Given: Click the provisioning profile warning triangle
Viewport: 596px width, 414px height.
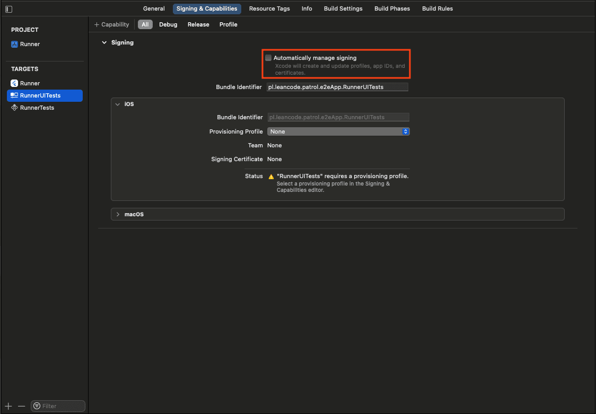Looking at the screenshot, I should (x=271, y=176).
